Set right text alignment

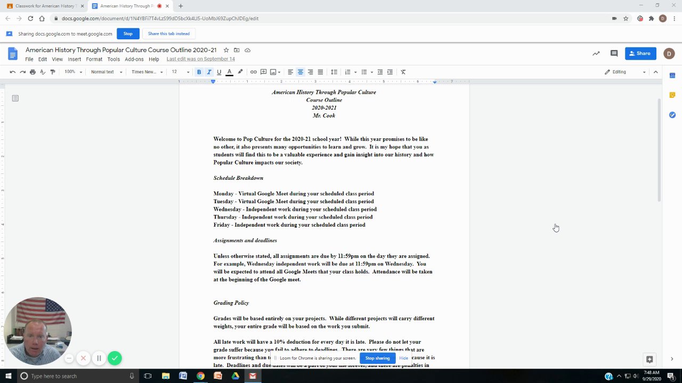pyautogui.click(x=310, y=72)
